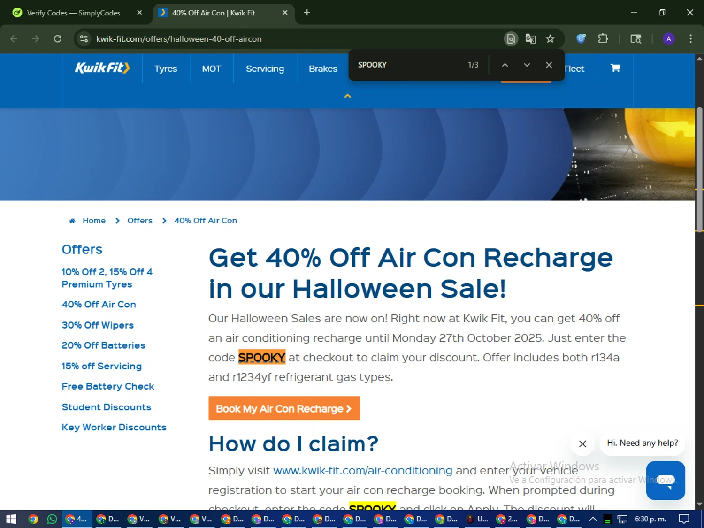704x528 pixels.
Task: Open www.kwik-fit.com/air-conditioning link
Action: [x=363, y=470]
